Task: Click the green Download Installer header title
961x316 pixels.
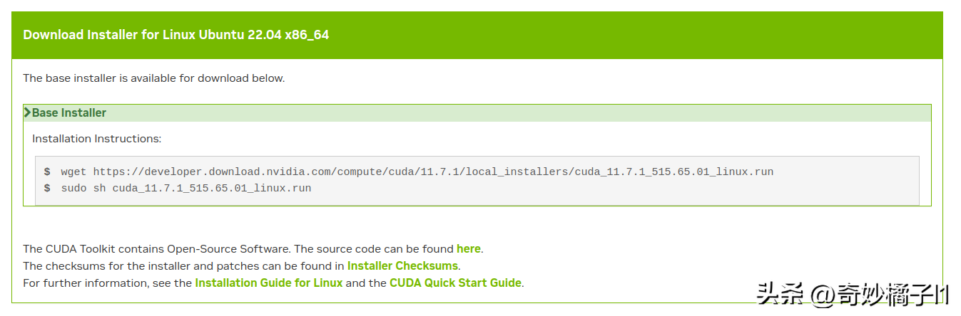Action: tap(176, 34)
